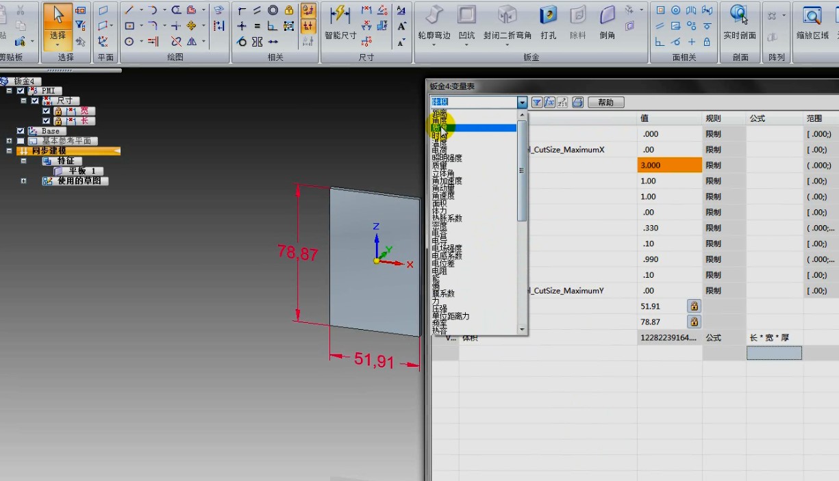Click the 值 column header
Screen dimensions: 839x481
click(x=670, y=118)
